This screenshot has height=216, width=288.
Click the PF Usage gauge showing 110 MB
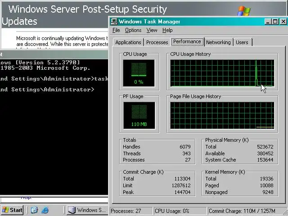[x=139, y=115]
